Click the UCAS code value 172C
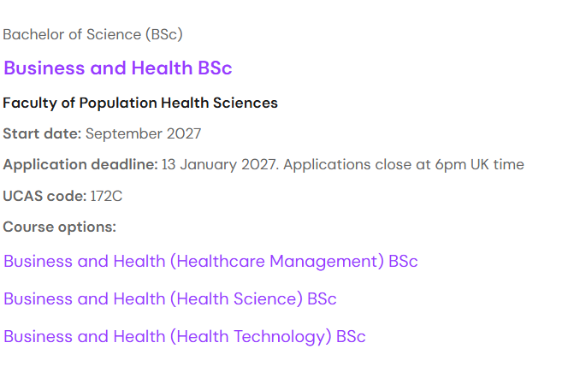 (106, 197)
